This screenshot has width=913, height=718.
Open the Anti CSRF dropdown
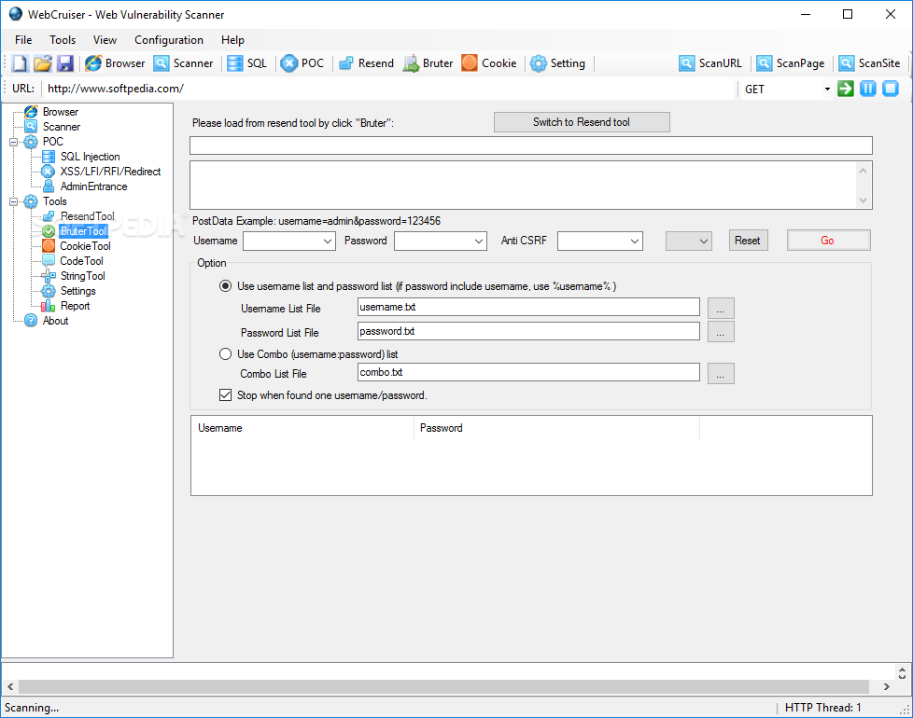[x=635, y=241]
